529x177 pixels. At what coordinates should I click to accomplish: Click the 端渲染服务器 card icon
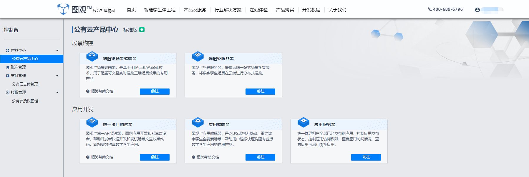pyautogui.click(x=198, y=56)
